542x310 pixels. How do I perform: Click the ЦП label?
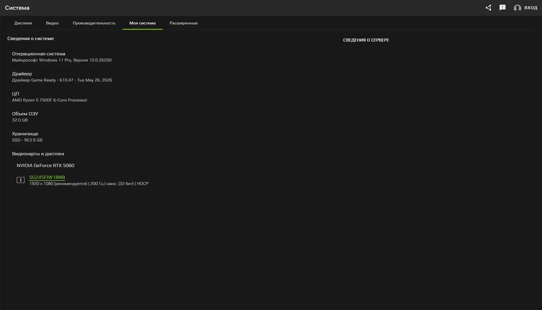click(x=16, y=94)
